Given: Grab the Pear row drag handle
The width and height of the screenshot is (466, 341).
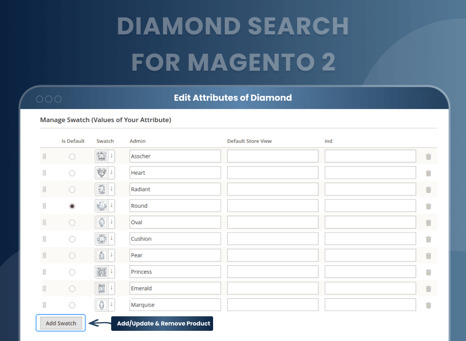Looking at the screenshot, I should tap(44, 255).
